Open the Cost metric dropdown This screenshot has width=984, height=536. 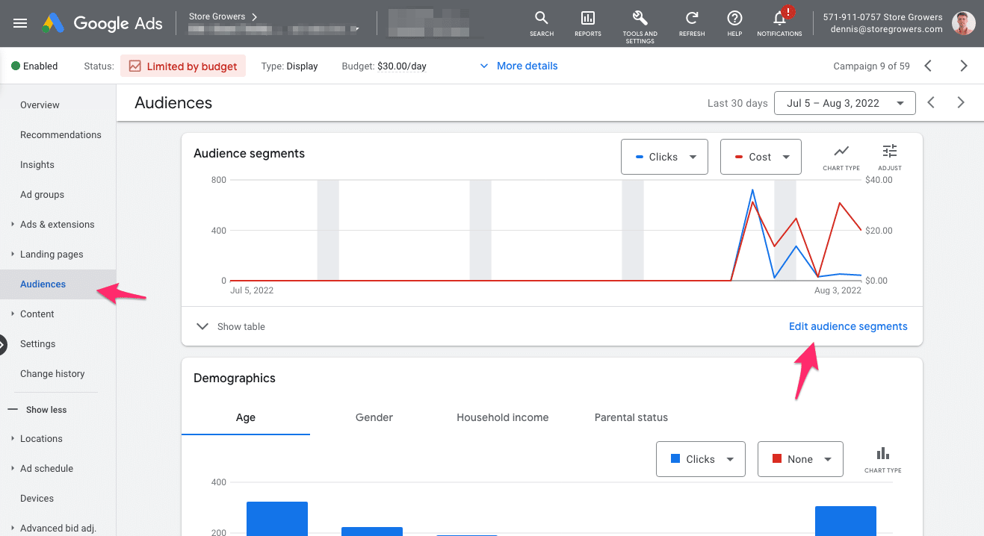coord(761,157)
